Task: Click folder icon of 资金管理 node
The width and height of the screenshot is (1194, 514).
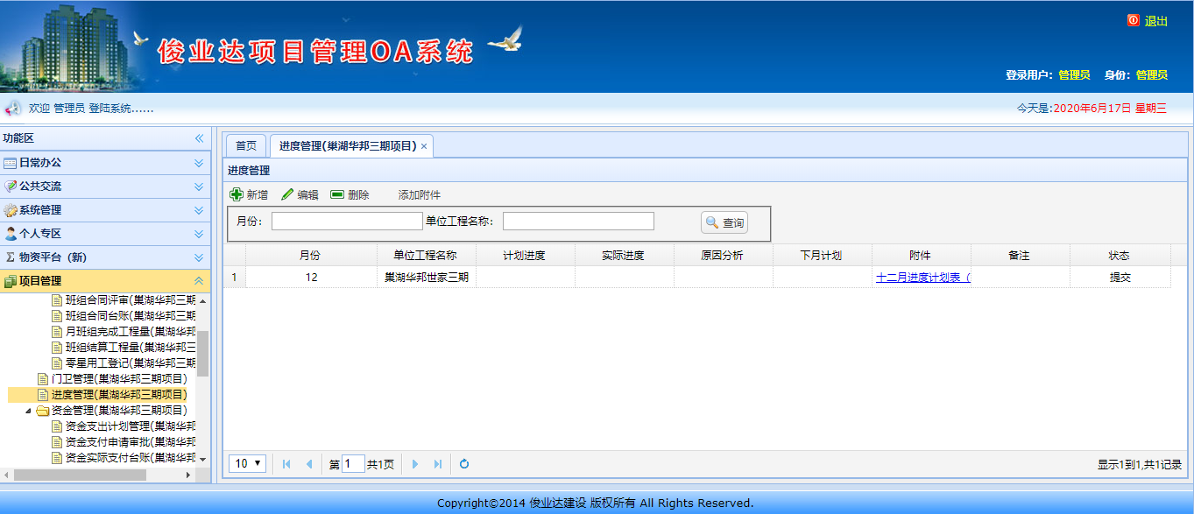Action: click(42, 410)
